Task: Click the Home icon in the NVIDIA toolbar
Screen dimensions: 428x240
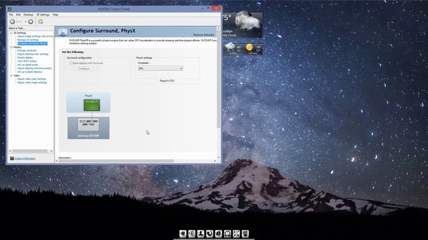Action: coord(40,21)
